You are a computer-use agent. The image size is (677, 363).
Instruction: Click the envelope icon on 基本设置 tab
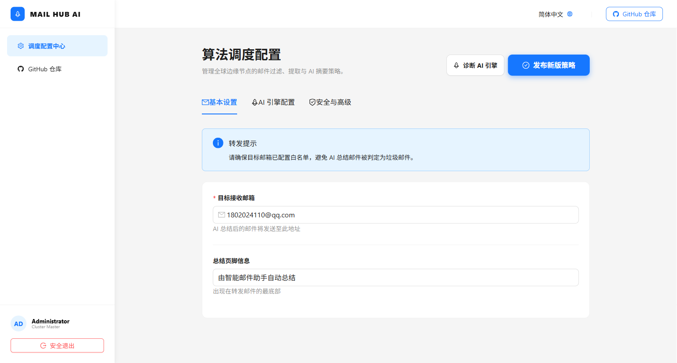click(x=205, y=102)
